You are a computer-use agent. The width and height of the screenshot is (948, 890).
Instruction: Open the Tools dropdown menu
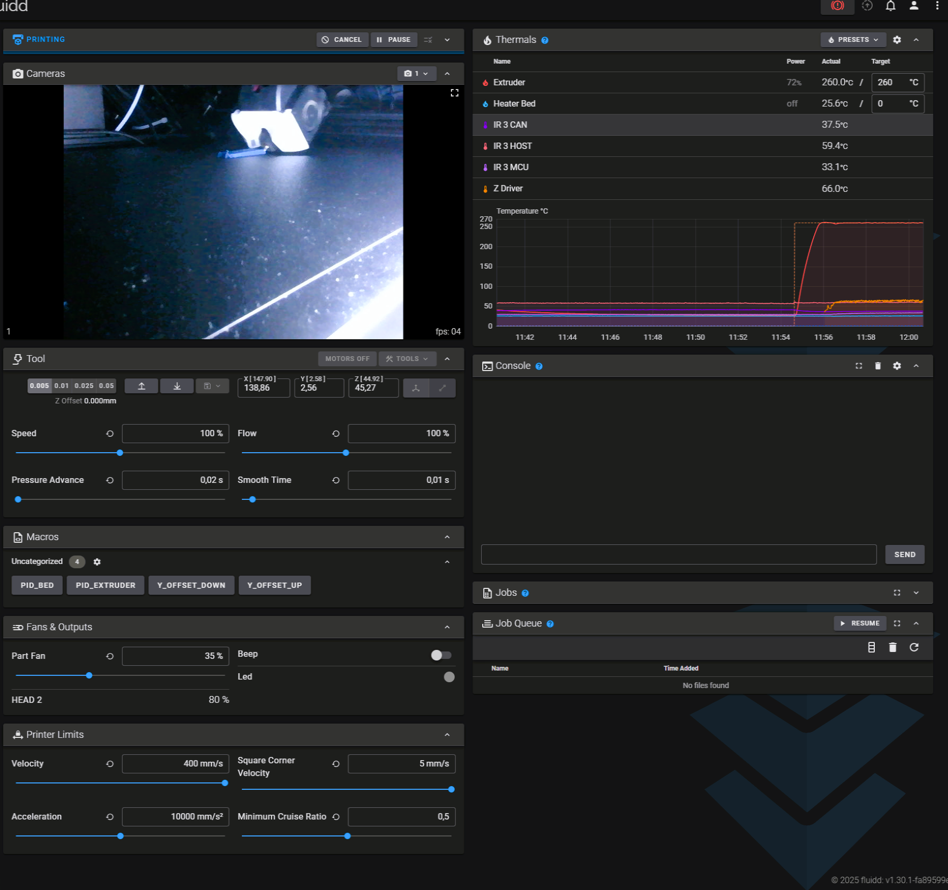(x=407, y=359)
